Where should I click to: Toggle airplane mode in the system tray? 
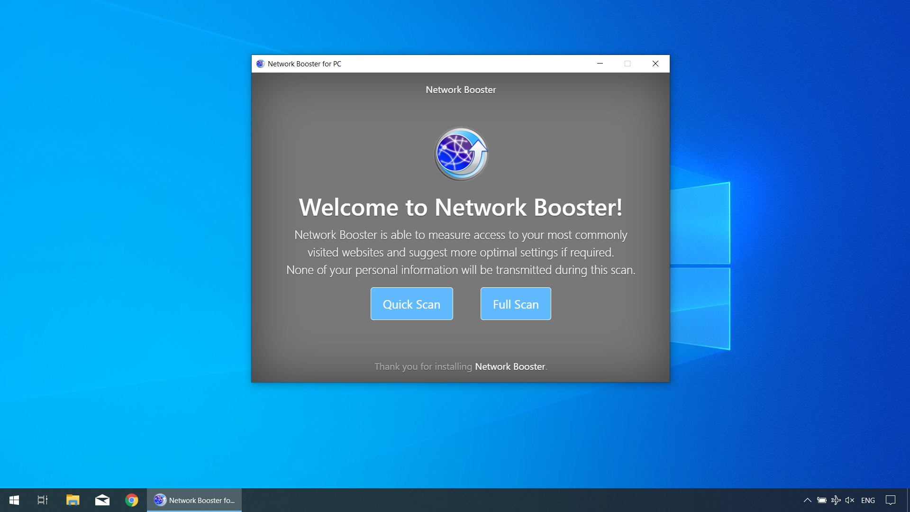point(836,500)
